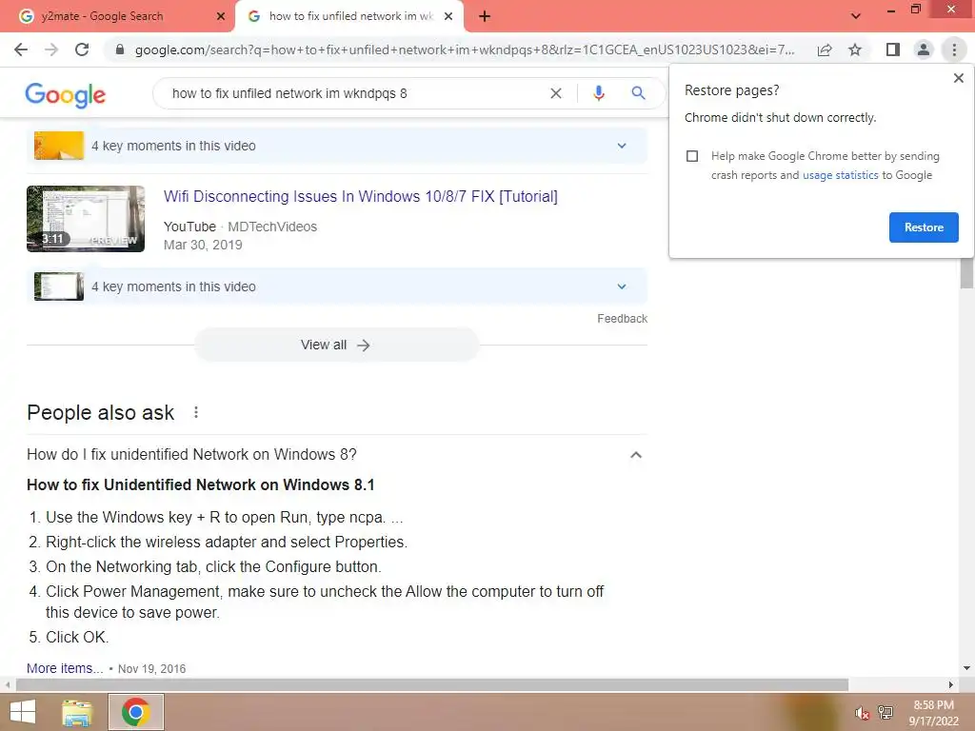This screenshot has width=975, height=731.
Task: Open Wifi Disconnecting Issues video link
Action: coord(361,196)
